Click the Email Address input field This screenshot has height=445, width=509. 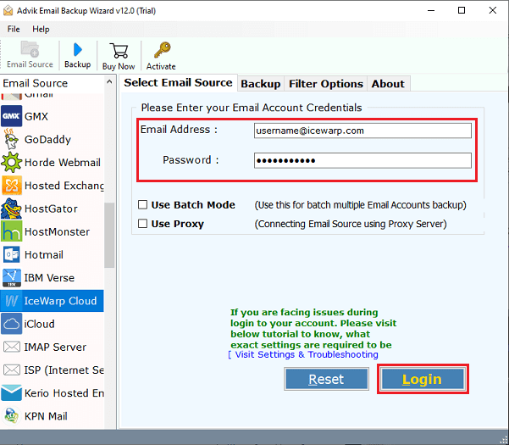click(362, 131)
